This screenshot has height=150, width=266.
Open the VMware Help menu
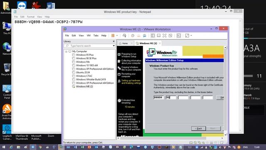coord(104,35)
